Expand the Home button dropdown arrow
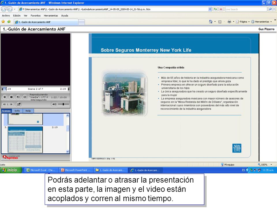277x208 pixels. coord(215,22)
